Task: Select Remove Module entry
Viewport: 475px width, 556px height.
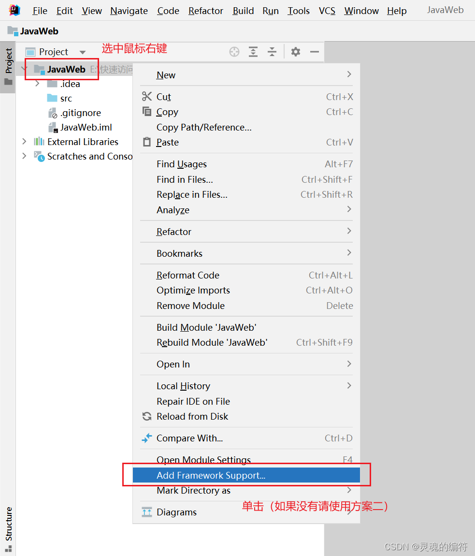Action: pos(246,306)
